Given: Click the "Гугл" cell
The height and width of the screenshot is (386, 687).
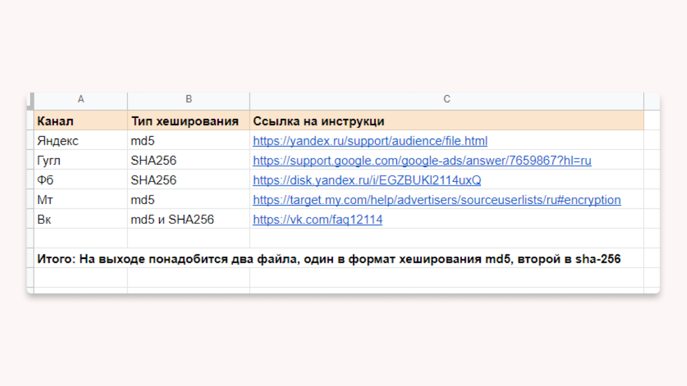Looking at the screenshot, I should [81, 160].
